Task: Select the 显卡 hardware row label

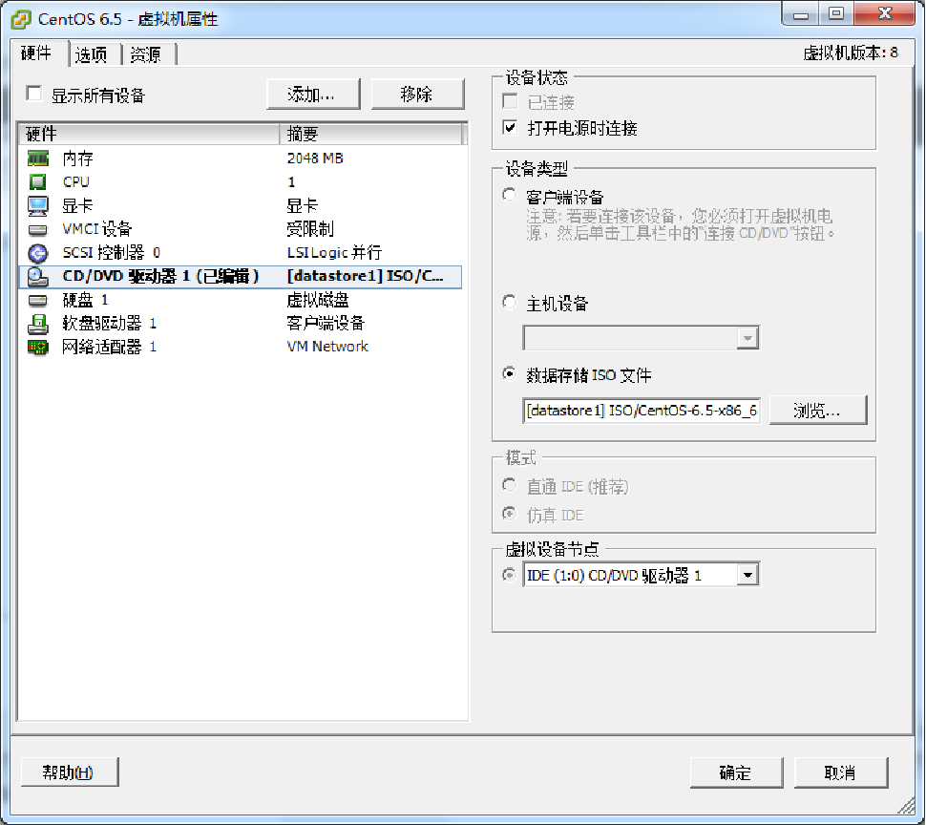Action: point(78,205)
